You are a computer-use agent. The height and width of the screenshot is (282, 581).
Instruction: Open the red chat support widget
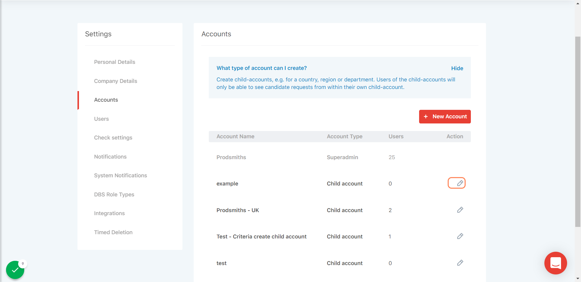[x=556, y=263]
